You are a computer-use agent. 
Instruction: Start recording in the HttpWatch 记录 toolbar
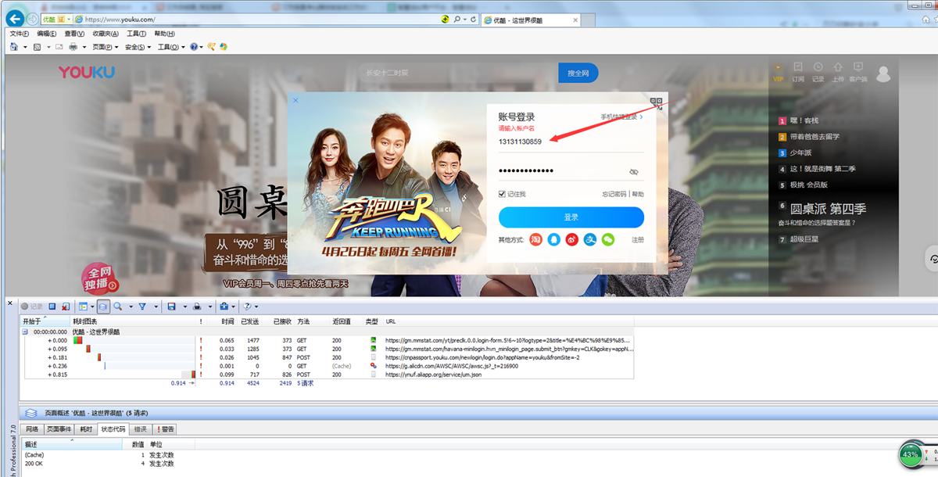pyautogui.click(x=24, y=306)
